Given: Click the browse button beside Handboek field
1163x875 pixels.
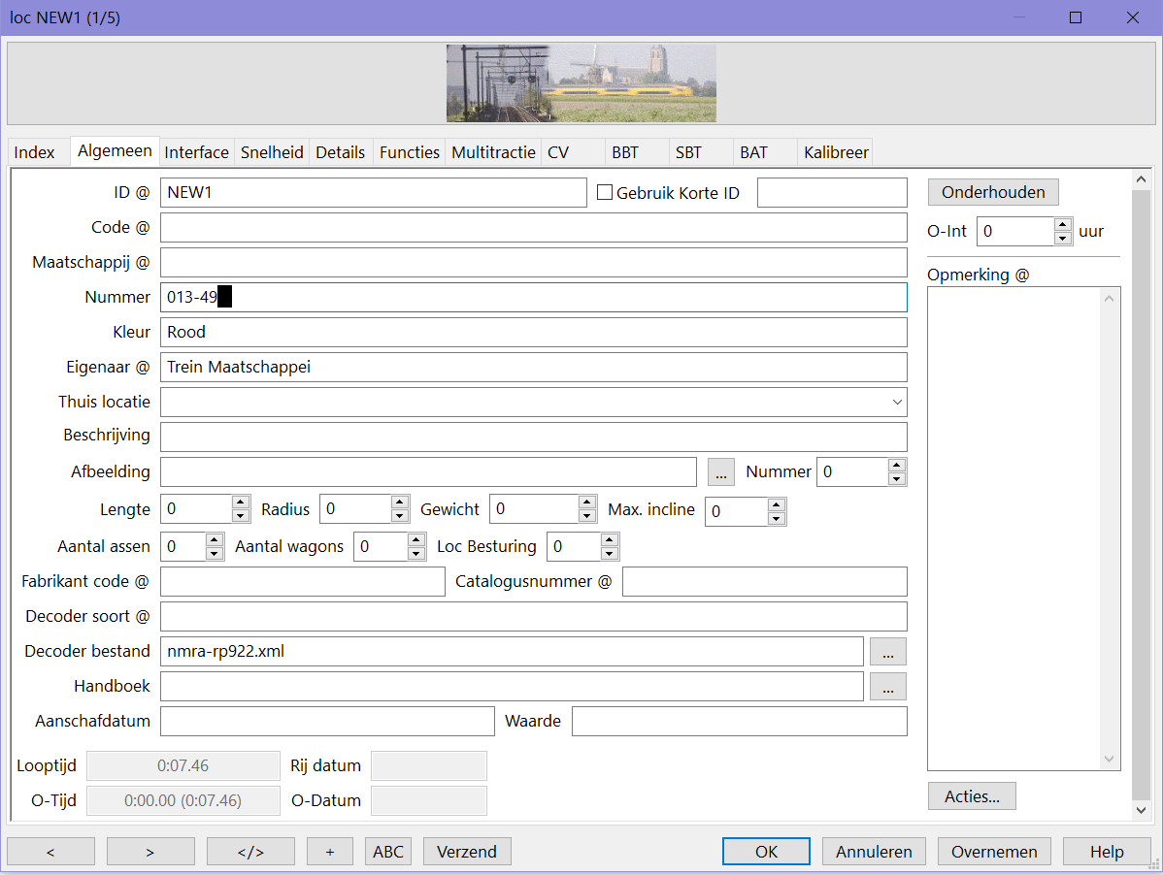Looking at the screenshot, I should pos(887,686).
